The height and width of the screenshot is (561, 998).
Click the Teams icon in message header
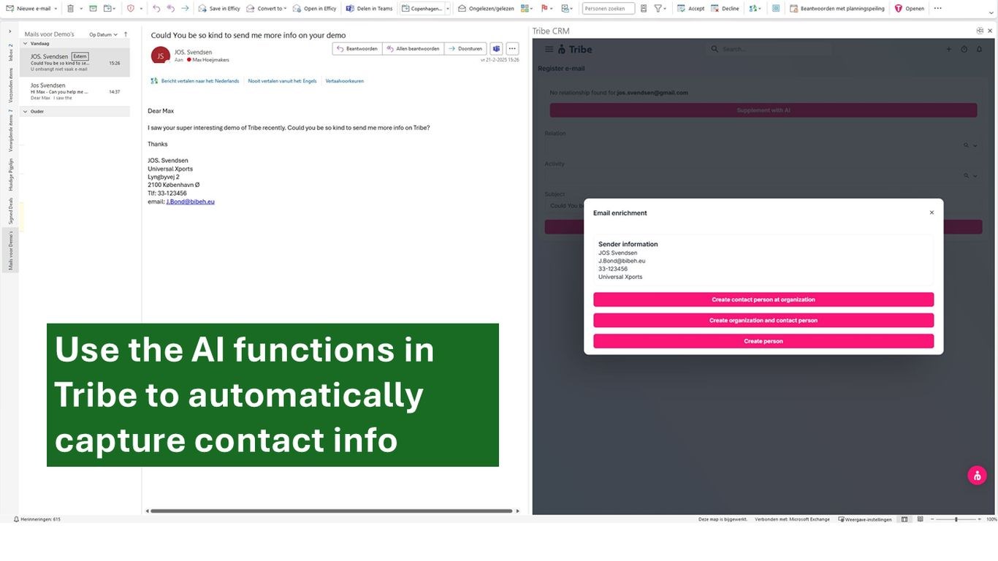click(496, 48)
